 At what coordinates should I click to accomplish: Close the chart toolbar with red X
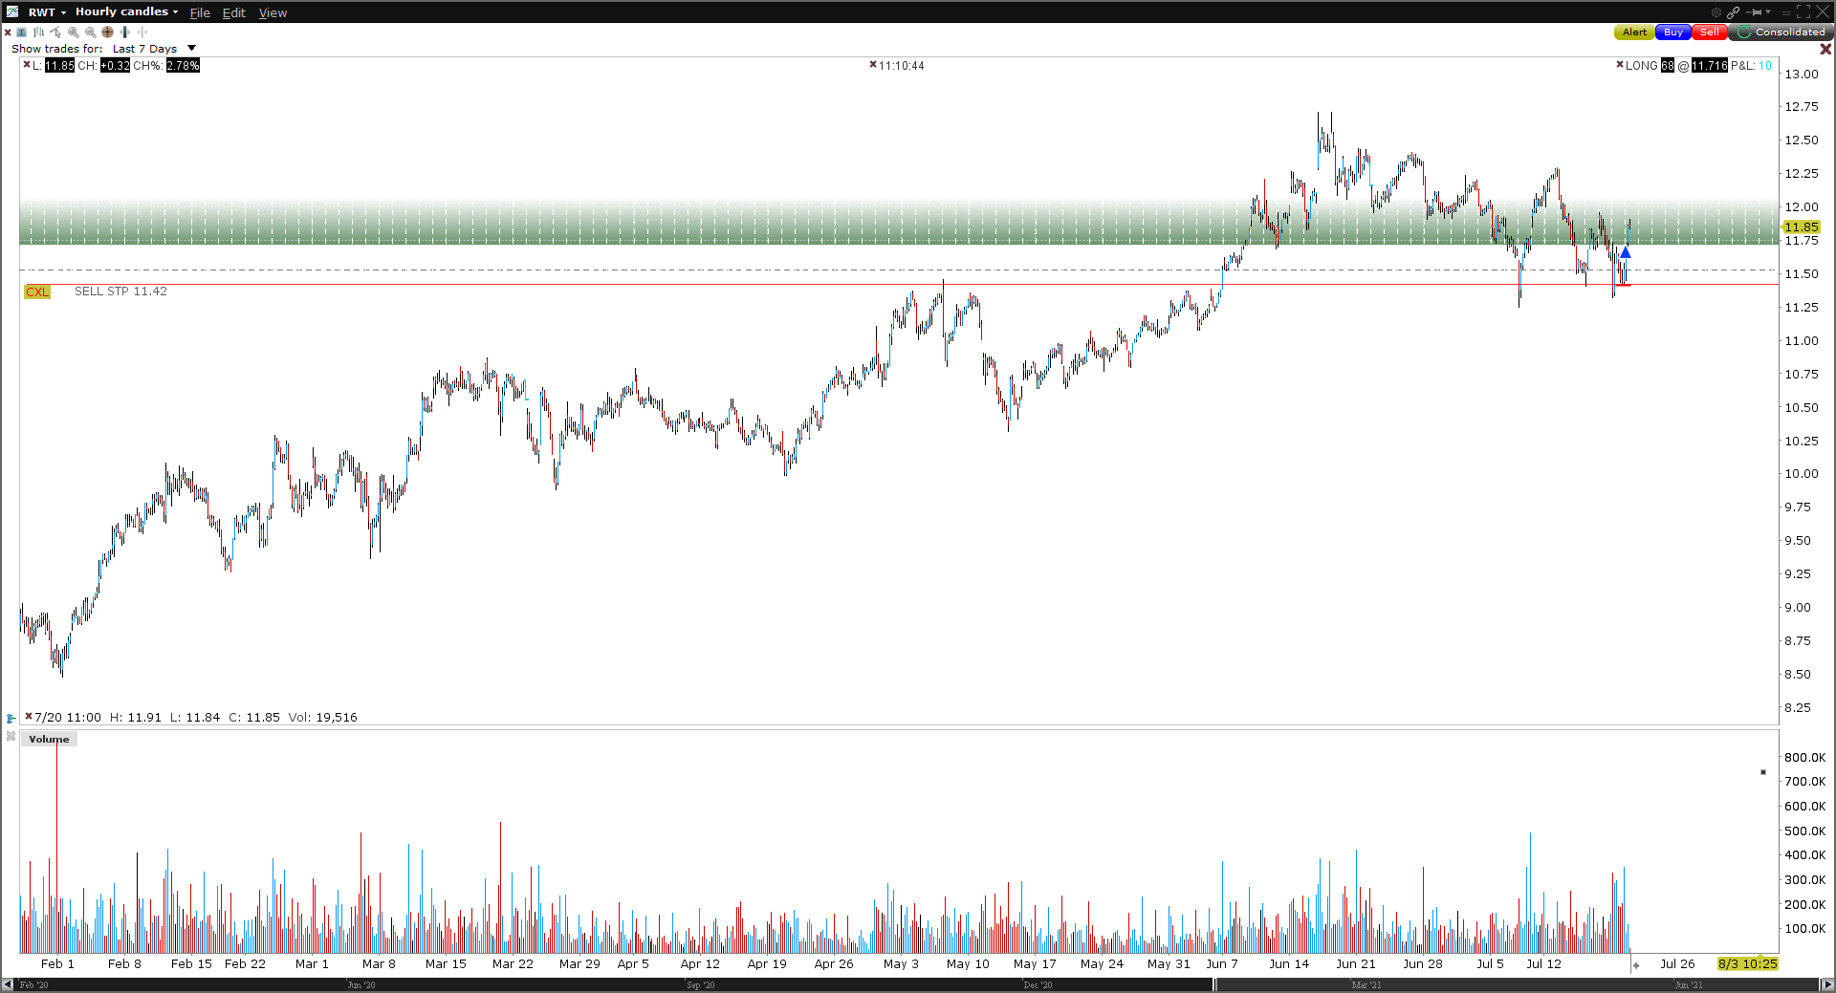click(x=8, y=32)
